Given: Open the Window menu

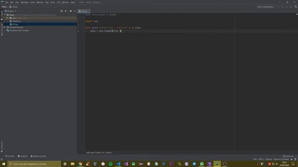Looking at the screenshot, I should pyautogui.click(x=66, y=2).
